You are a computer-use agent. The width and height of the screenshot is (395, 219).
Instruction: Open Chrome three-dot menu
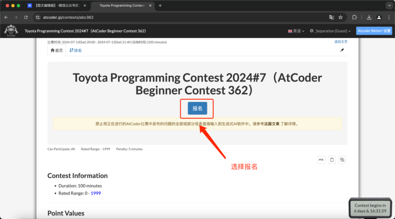click(389, 17)
